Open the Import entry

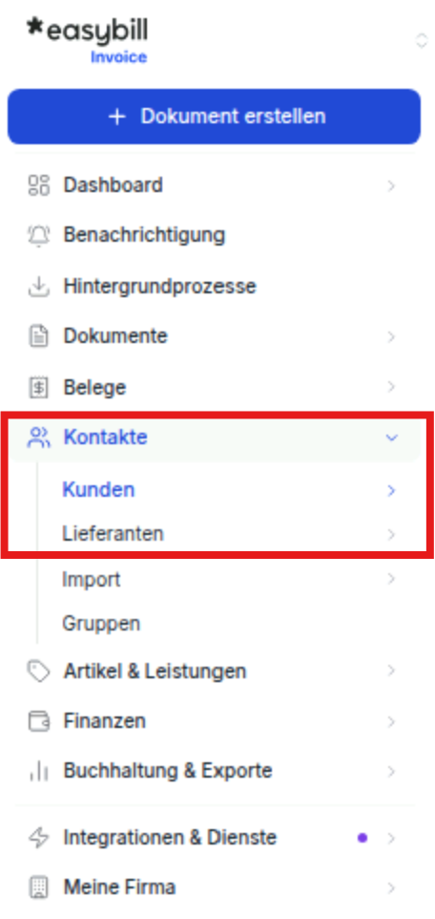229,579
